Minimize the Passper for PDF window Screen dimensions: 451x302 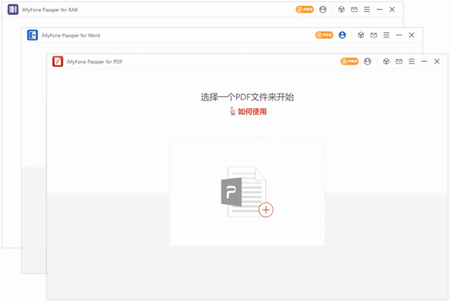pos(424,61)
